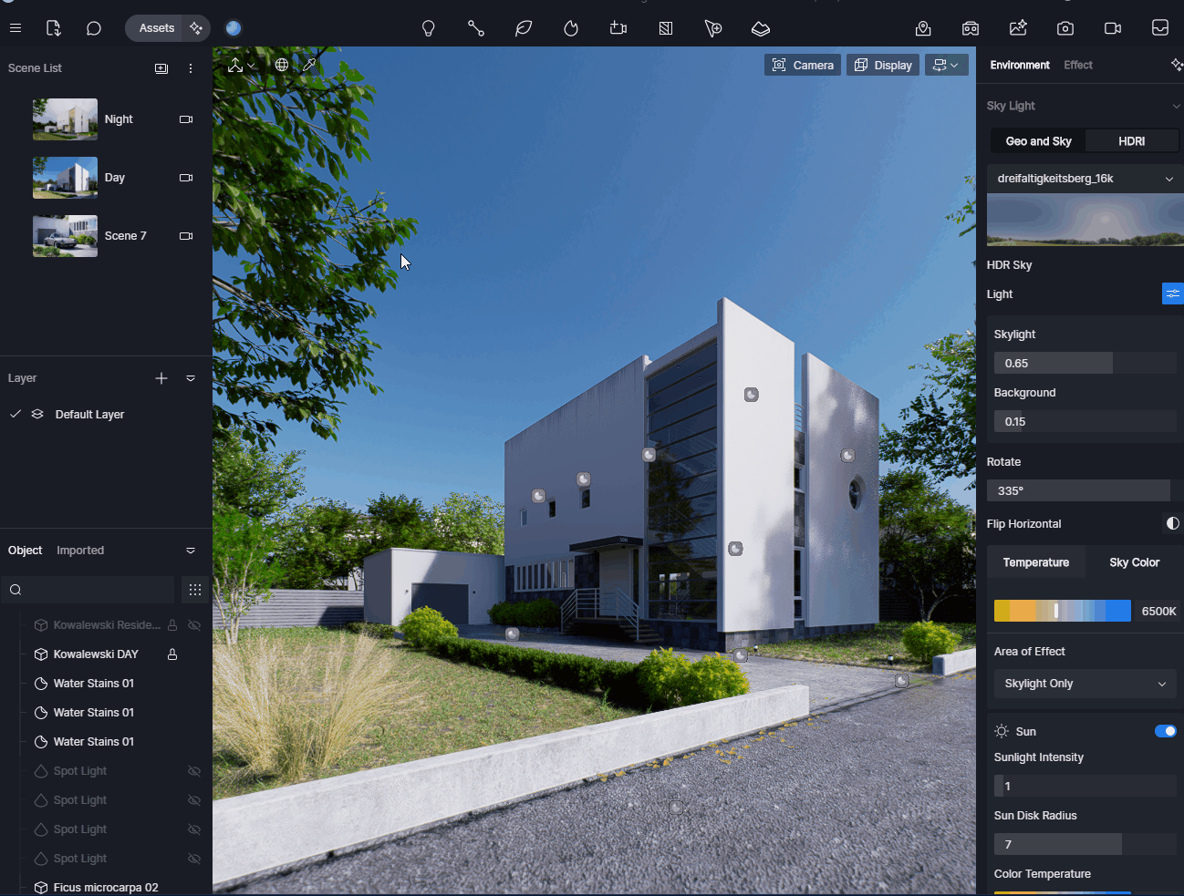Screen dimensions: 1184x896
Task: Click the Camera button in viewport
Action: (x=803, y=65)
